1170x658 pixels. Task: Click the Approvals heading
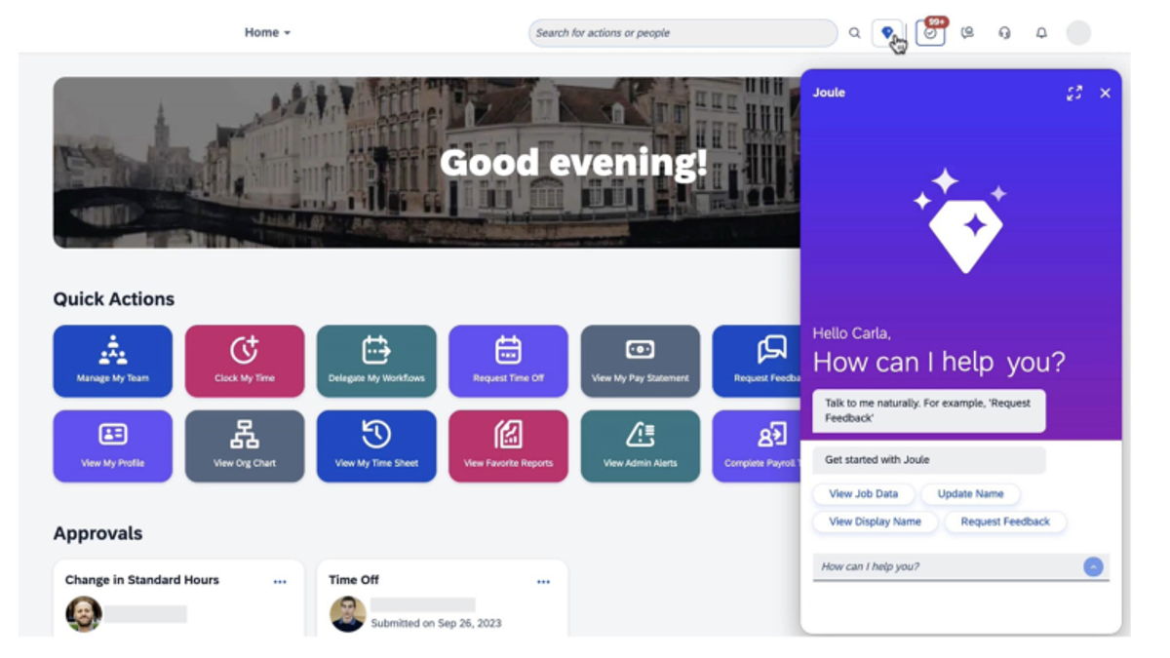pyautogui.click(x=97, y=533)
